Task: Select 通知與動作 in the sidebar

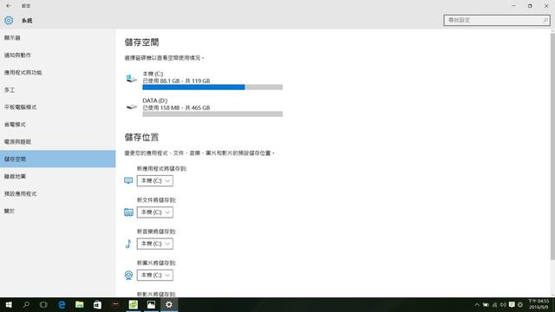Action: click(58, 55)
